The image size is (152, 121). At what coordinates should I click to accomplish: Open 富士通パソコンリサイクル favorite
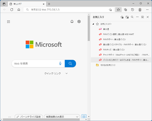121,44
